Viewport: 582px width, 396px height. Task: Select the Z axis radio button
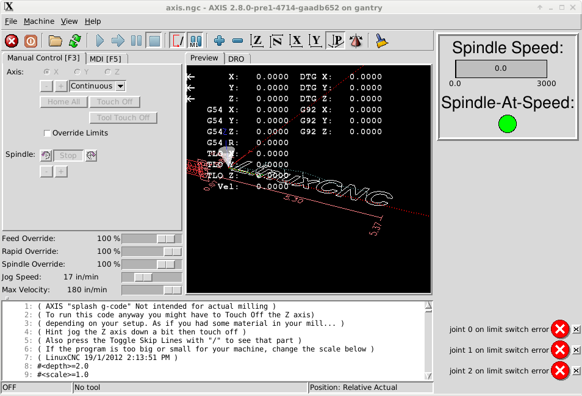[x=108, y=72]
